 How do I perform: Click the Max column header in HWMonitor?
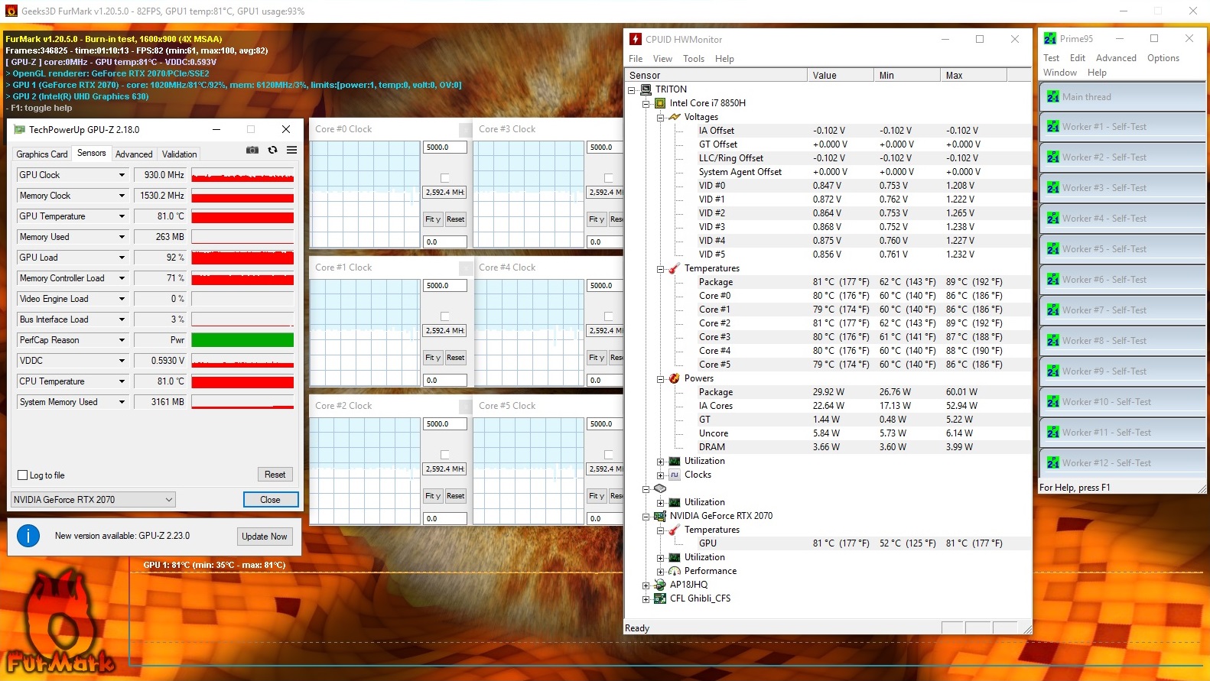coord(973,76)
